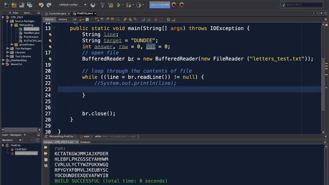The height and width of the screenshot is (185, 329).
Task: Click the Start Macro Recording red circle icon
Action: point(156,20)
